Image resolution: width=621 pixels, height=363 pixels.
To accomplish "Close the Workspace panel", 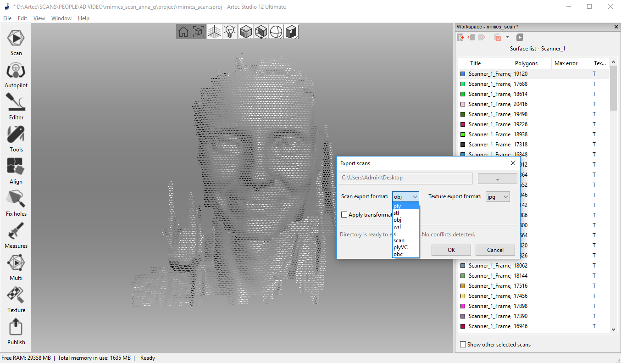I will coord(616,27).
